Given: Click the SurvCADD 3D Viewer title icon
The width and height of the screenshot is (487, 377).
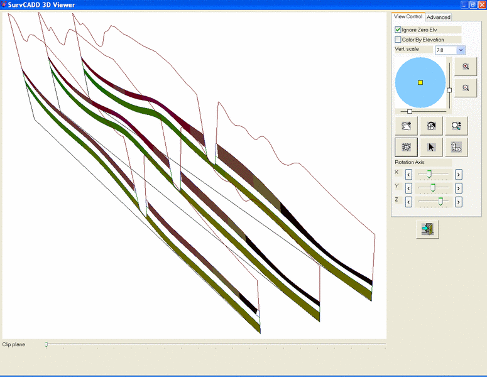Looking at the screenshot, I should (x=3, y=4).
